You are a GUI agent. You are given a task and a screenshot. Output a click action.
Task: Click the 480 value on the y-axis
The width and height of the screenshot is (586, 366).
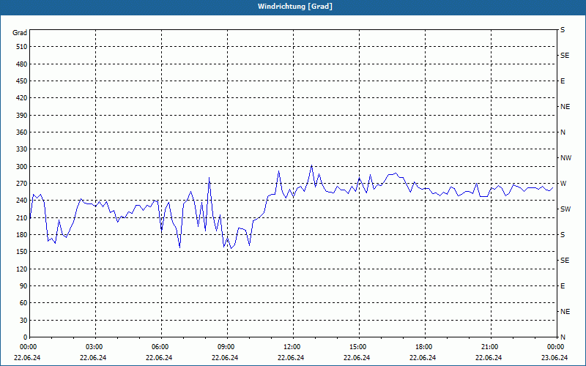[22, 64]
